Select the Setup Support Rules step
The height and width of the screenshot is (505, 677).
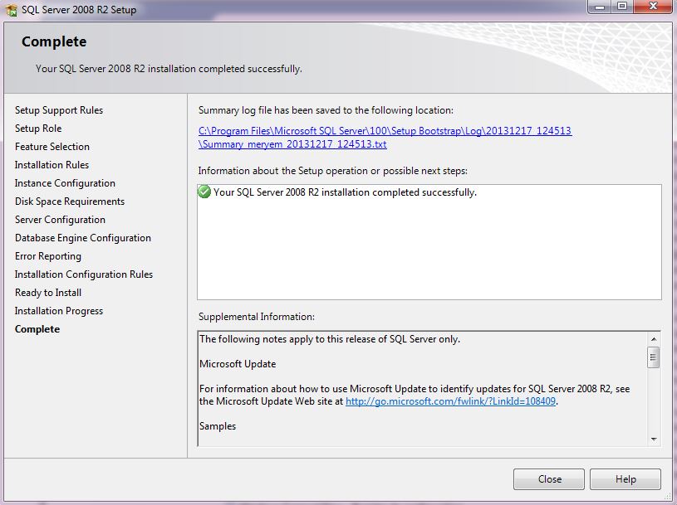coord(59,110)
